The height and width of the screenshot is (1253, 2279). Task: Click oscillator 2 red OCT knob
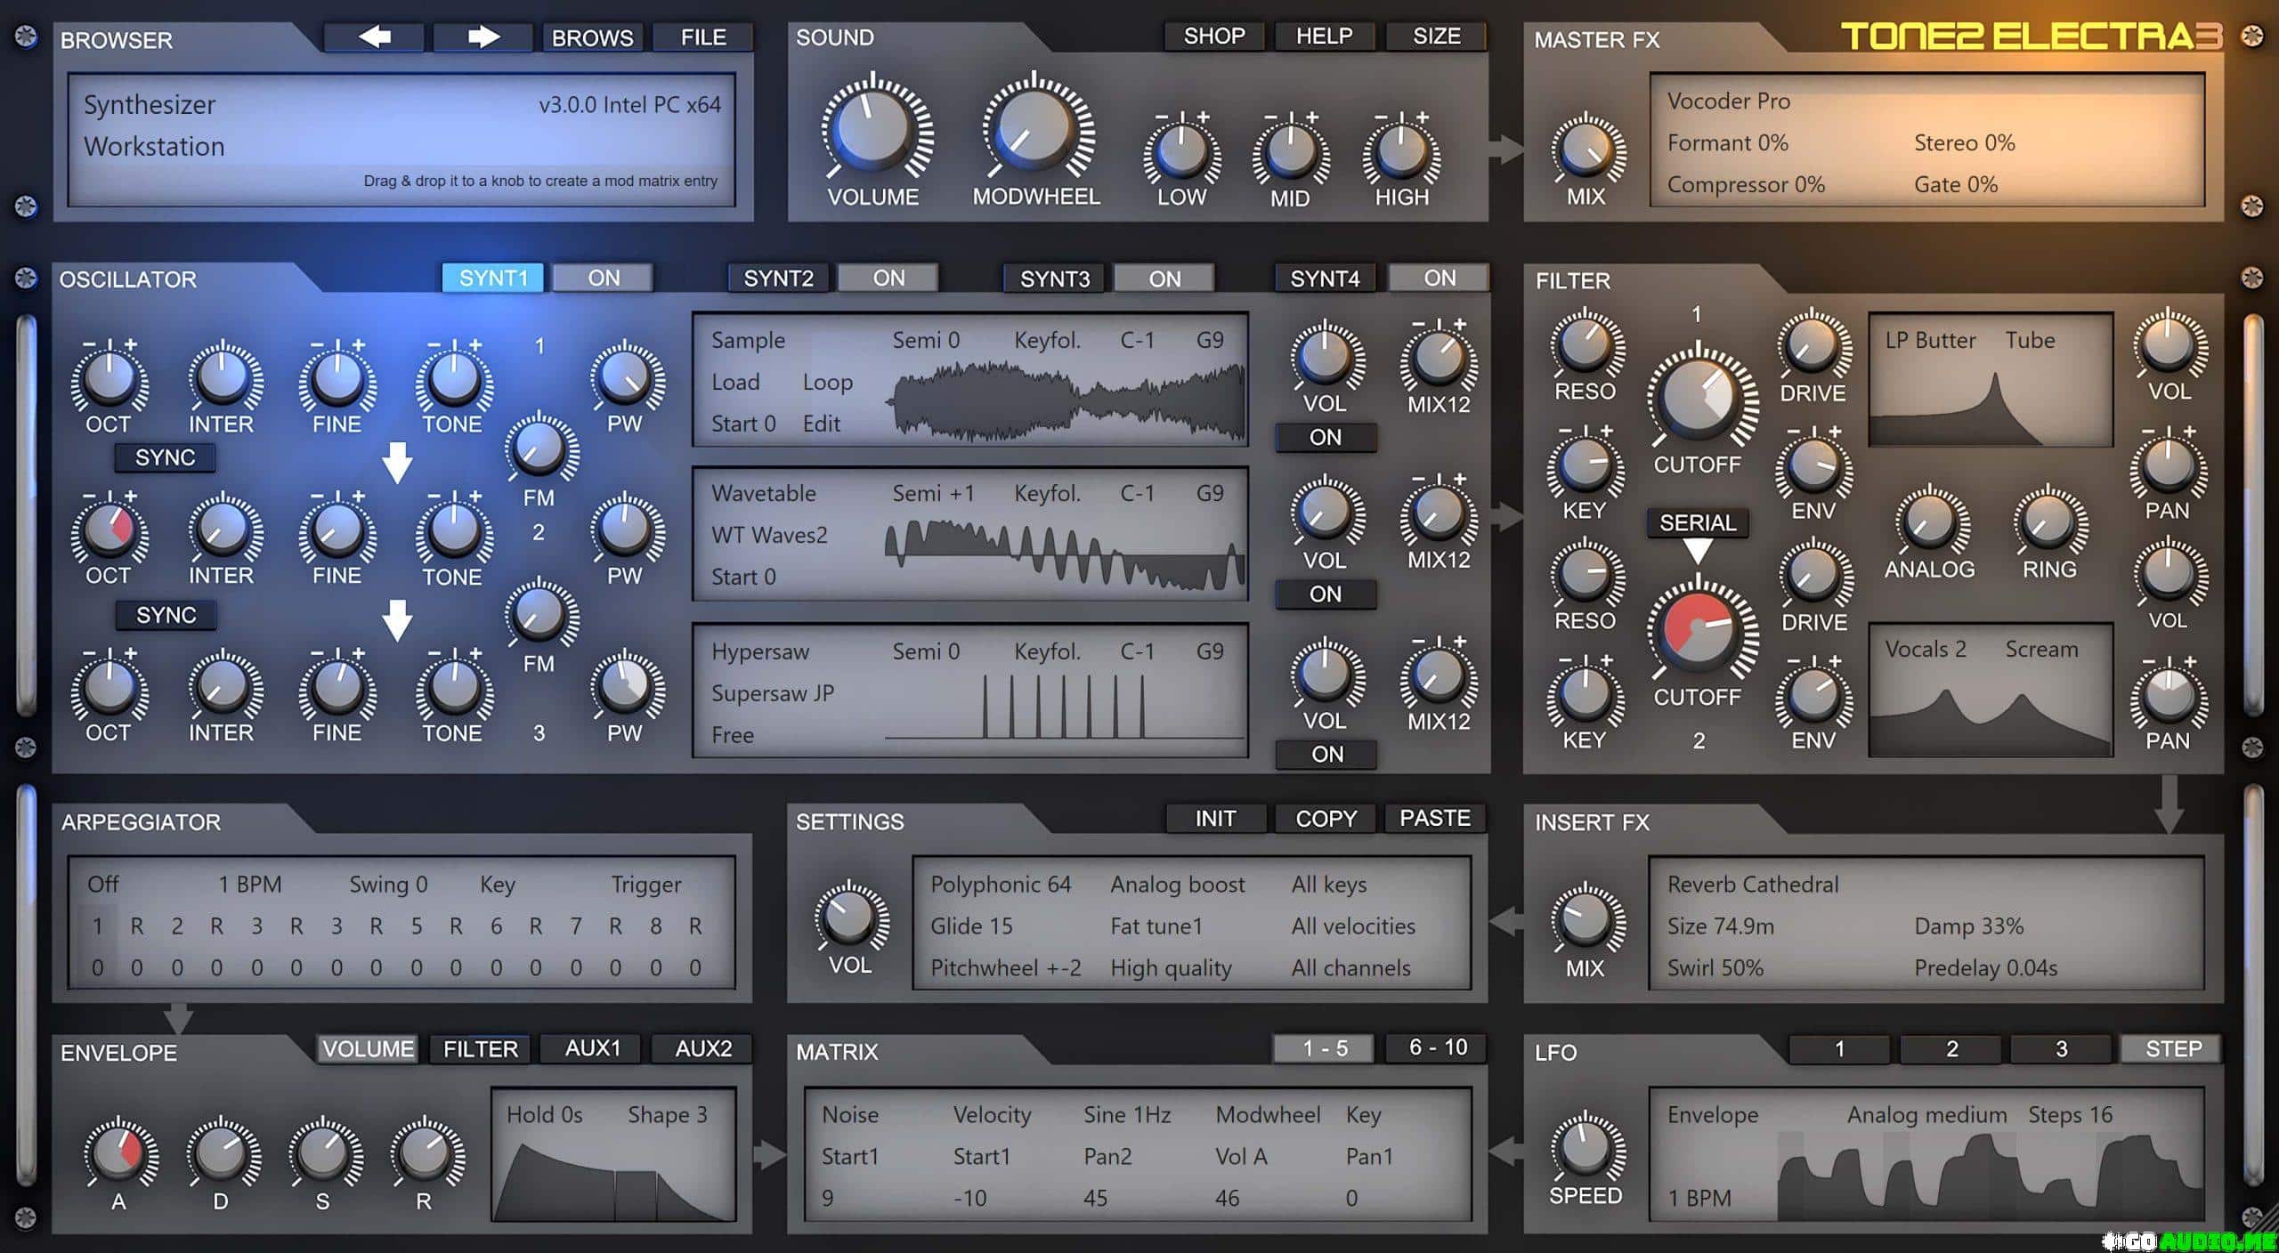click(109, 529)
